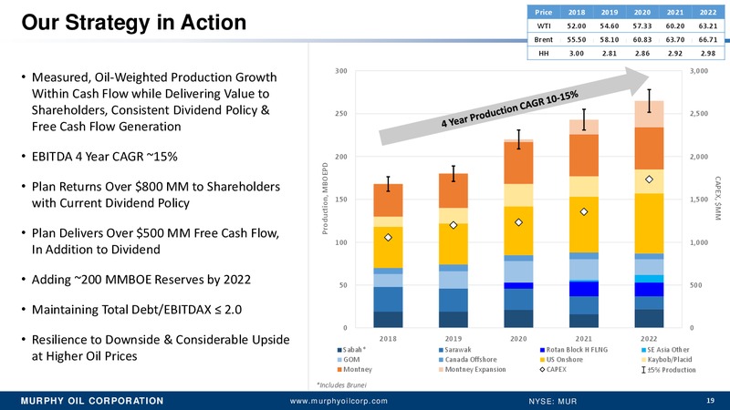Click the 2018 Montney orange bar segment

388,200
